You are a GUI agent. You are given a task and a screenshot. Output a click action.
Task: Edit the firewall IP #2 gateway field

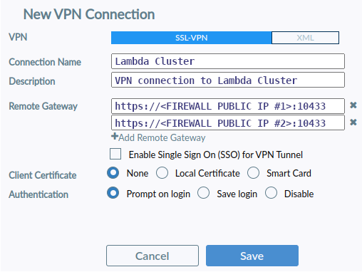(228, 122)
